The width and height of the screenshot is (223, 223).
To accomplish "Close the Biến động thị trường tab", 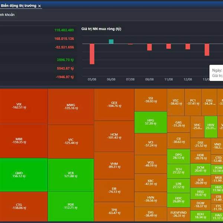I will pyautogui.click(x=39, y=6).
